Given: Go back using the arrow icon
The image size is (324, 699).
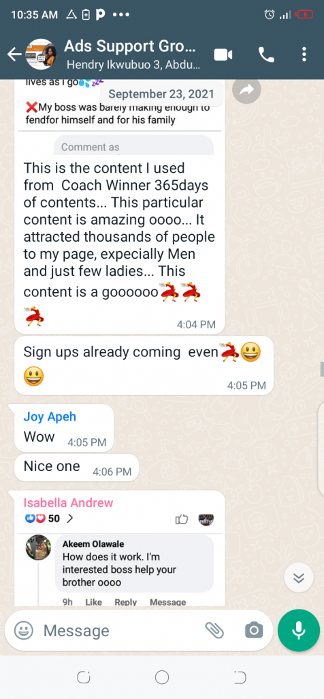Looking at the screenshot, I should point(14,55).
